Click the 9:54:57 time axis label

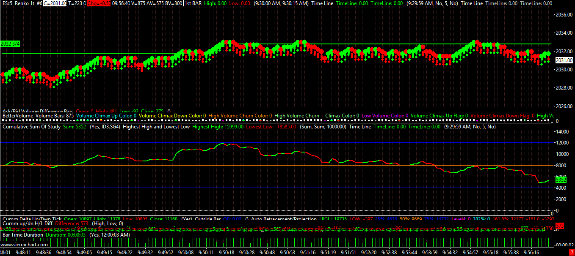[470, 253]
